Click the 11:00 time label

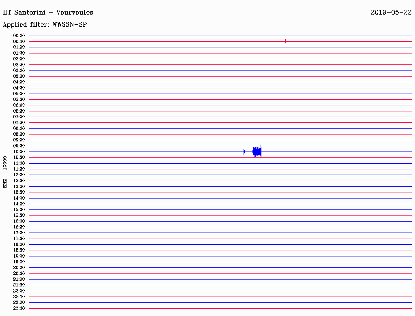pos(19,163)
